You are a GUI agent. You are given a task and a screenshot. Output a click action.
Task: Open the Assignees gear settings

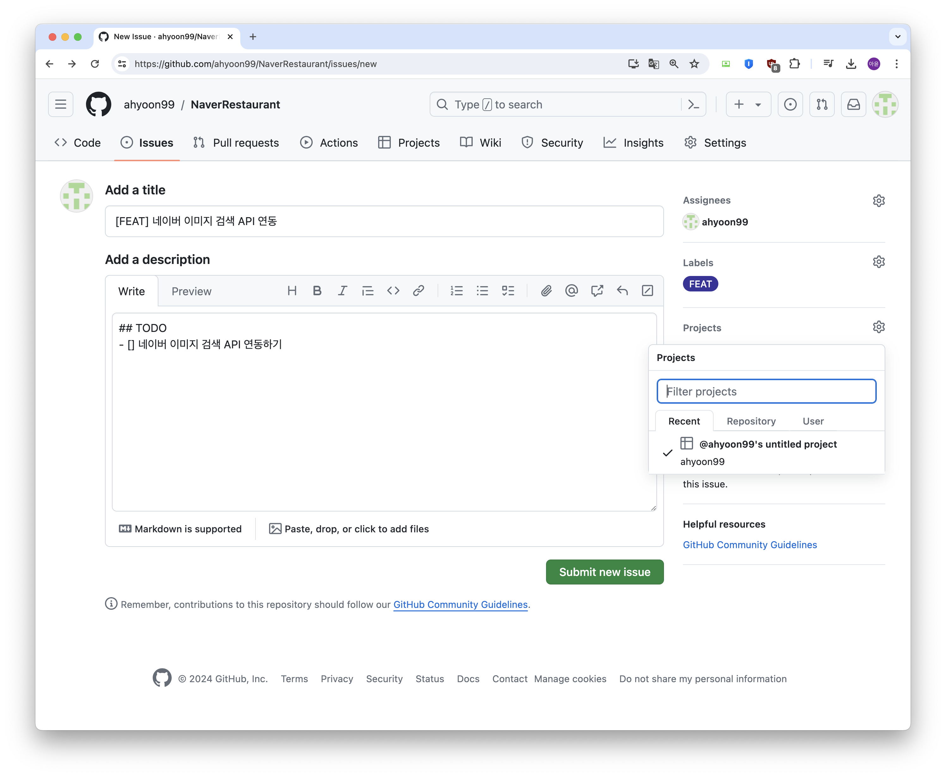tap(878, 200)
